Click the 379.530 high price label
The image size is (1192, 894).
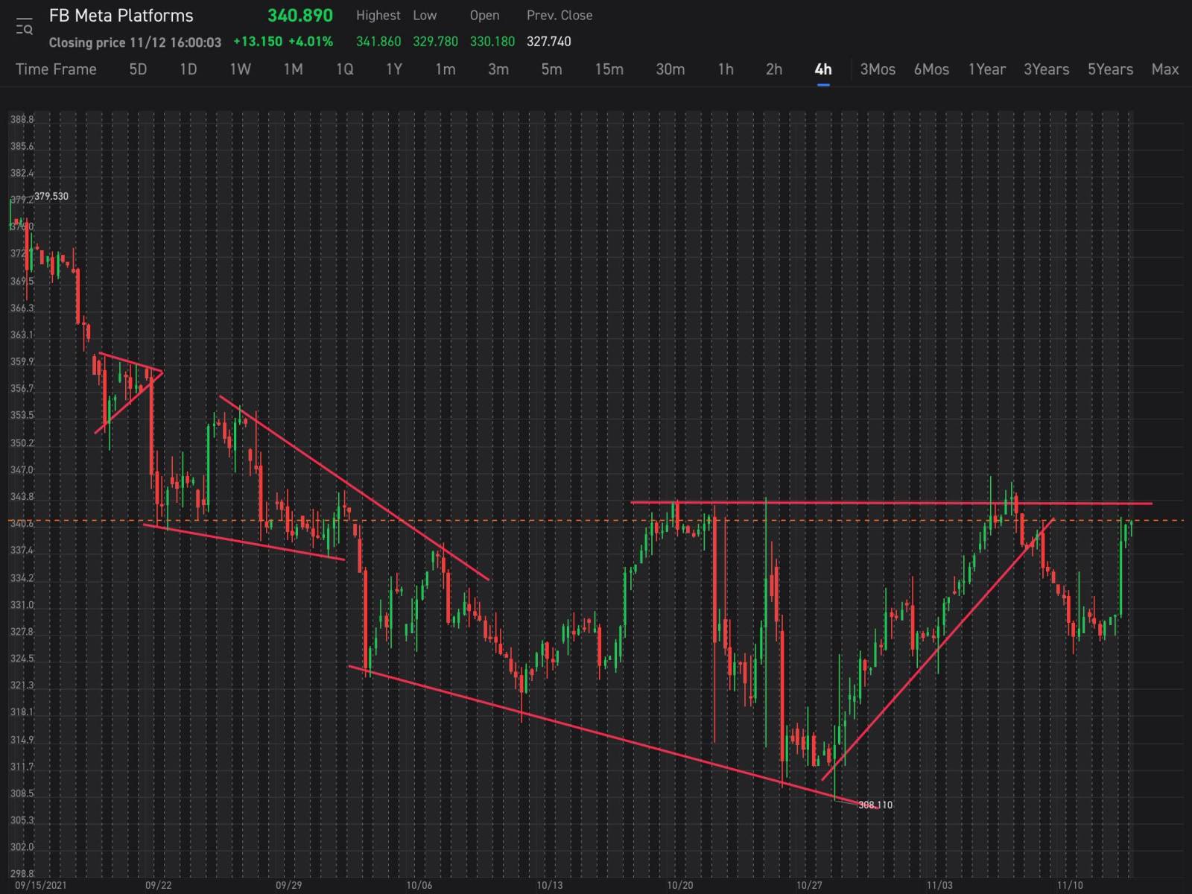pos(51,197)
